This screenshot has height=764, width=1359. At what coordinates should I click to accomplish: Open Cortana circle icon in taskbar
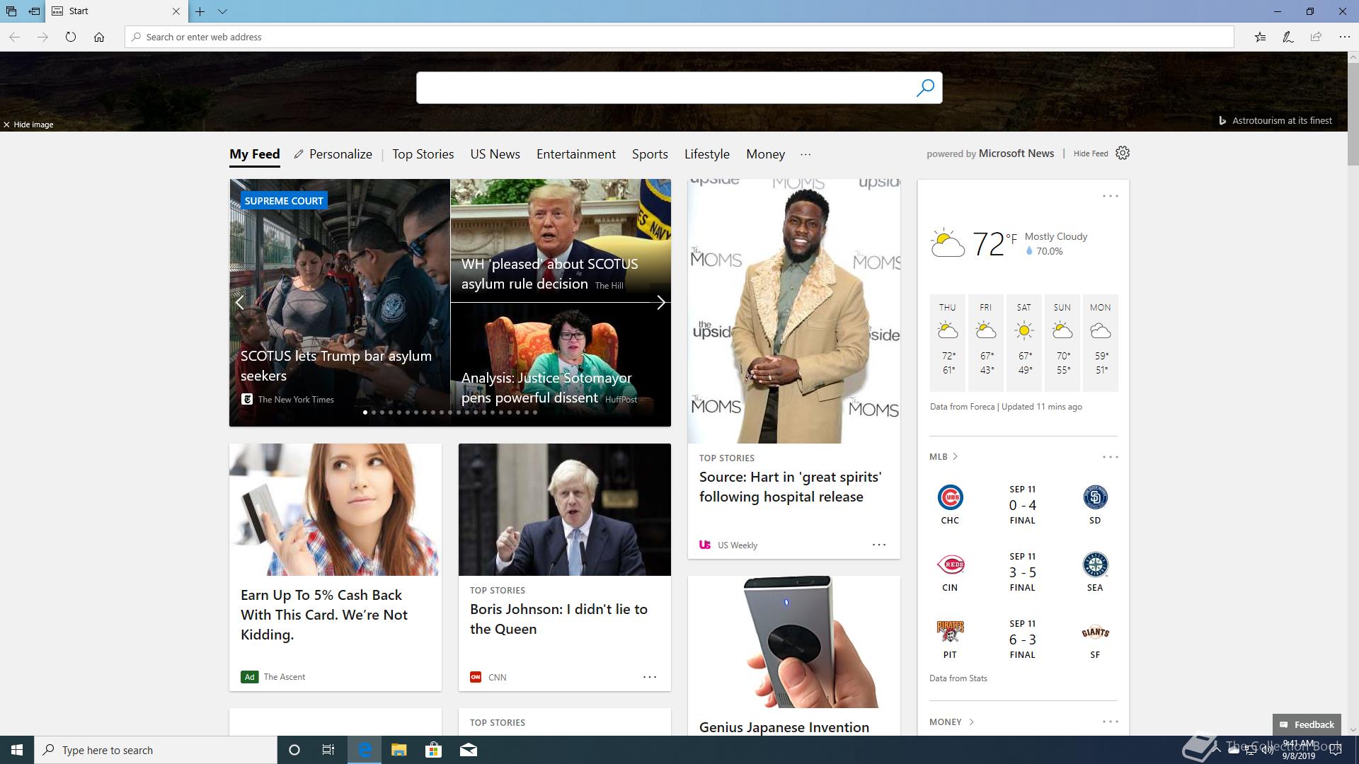point(294,750)
